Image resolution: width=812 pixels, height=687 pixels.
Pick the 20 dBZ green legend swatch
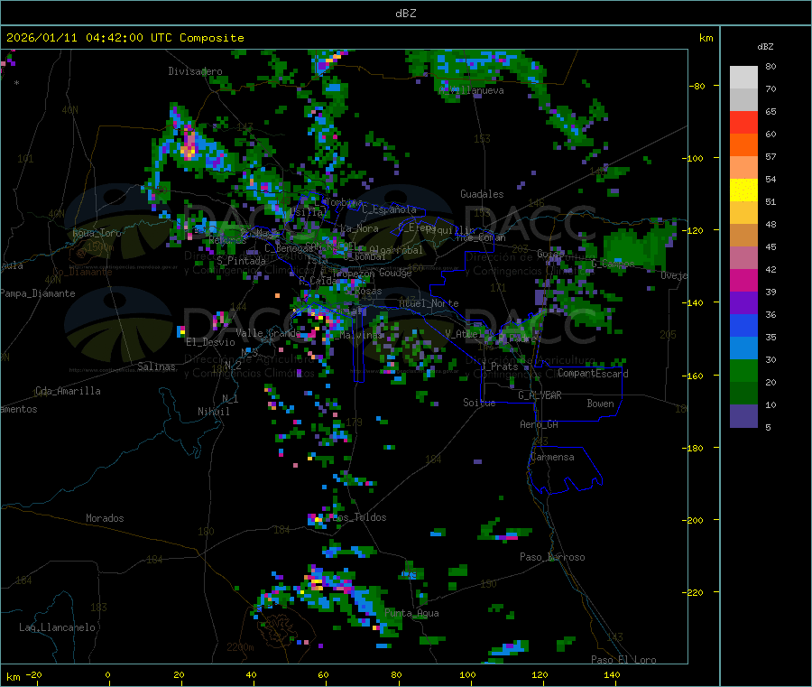pyautogui.click(x=743, y=370)
